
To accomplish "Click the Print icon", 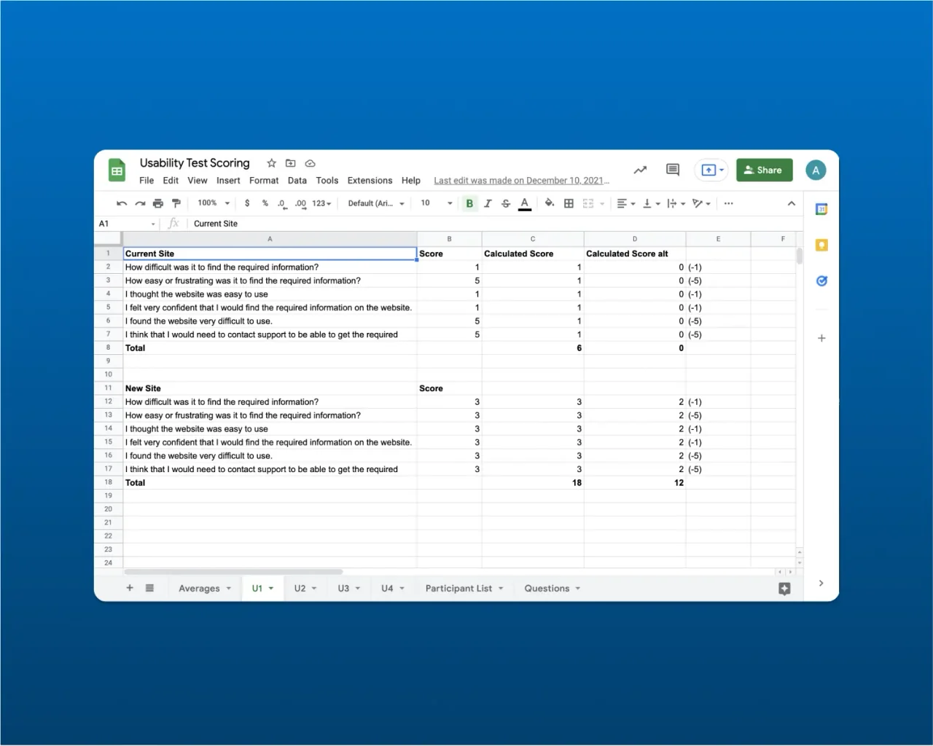I will click(x=157, y=203).
